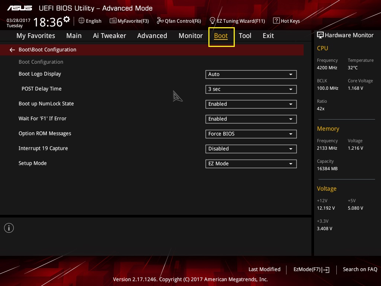The height and width of the screenshot is (286, 381).
Task: Click the +5V value 5.080 V
Action: [x=355, y=208]
